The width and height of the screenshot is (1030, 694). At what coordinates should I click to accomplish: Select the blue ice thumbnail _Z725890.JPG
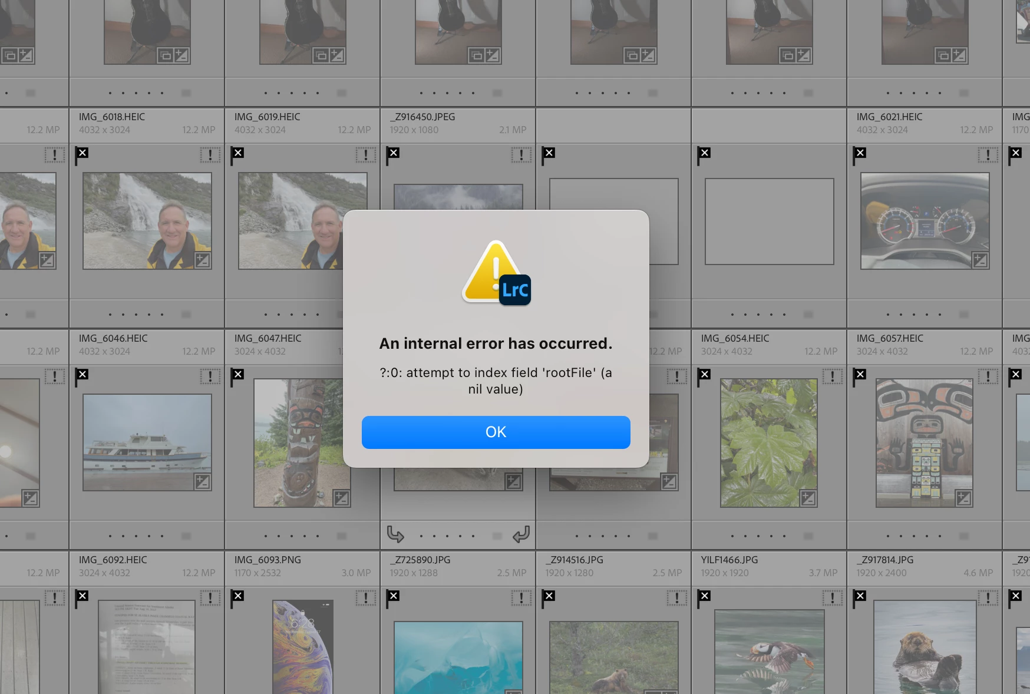[x=458, y=657]
